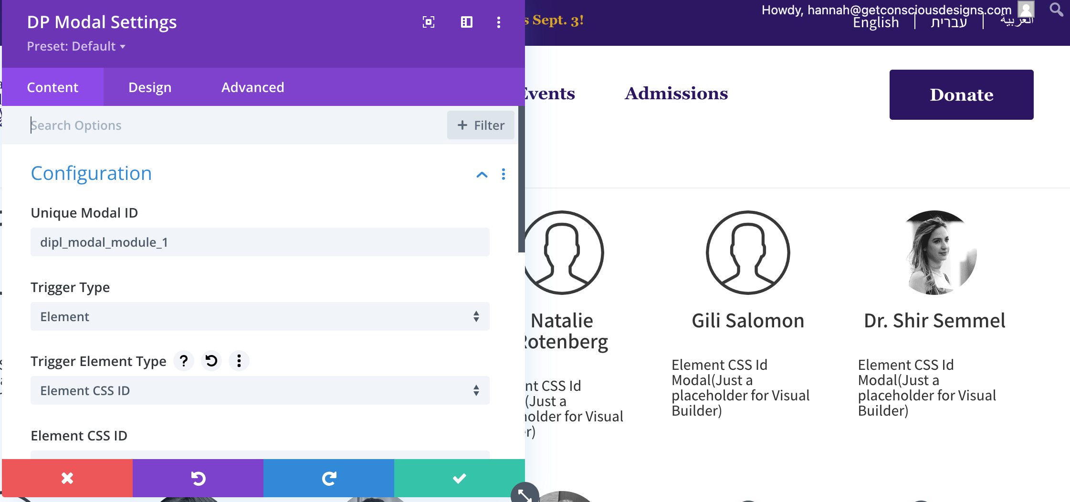1070x502 pixels.
Task: Open the Events menu item
Action: (550, 94)
